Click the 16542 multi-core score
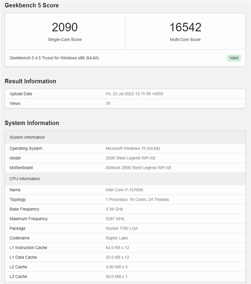Image resolution: width=251 pixels, height=284 pixels. tap(185, 28)
